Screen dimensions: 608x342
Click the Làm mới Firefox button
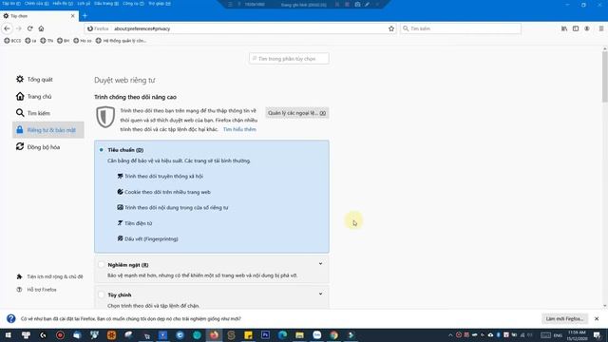[x=564, y=318]
